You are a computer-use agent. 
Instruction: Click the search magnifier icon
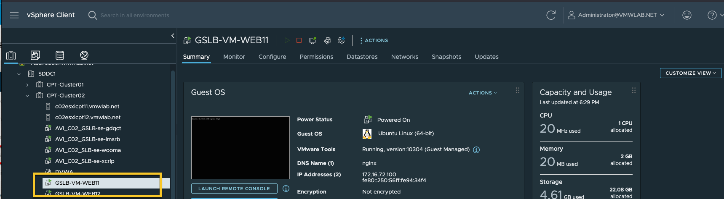click(93, 16)
